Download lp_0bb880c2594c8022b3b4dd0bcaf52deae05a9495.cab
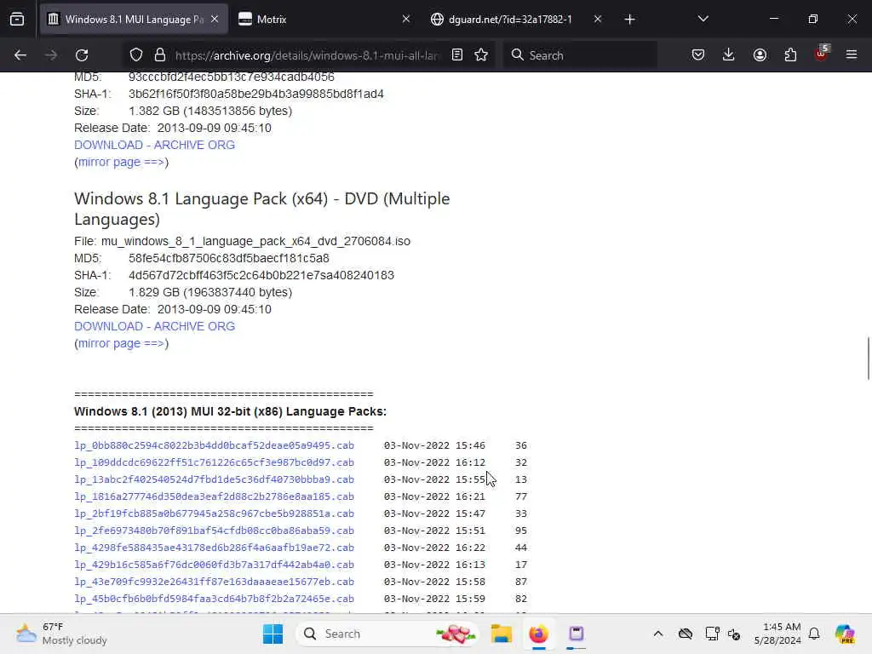Viewport: 872px width, 654px height. (x=214, y=445)
